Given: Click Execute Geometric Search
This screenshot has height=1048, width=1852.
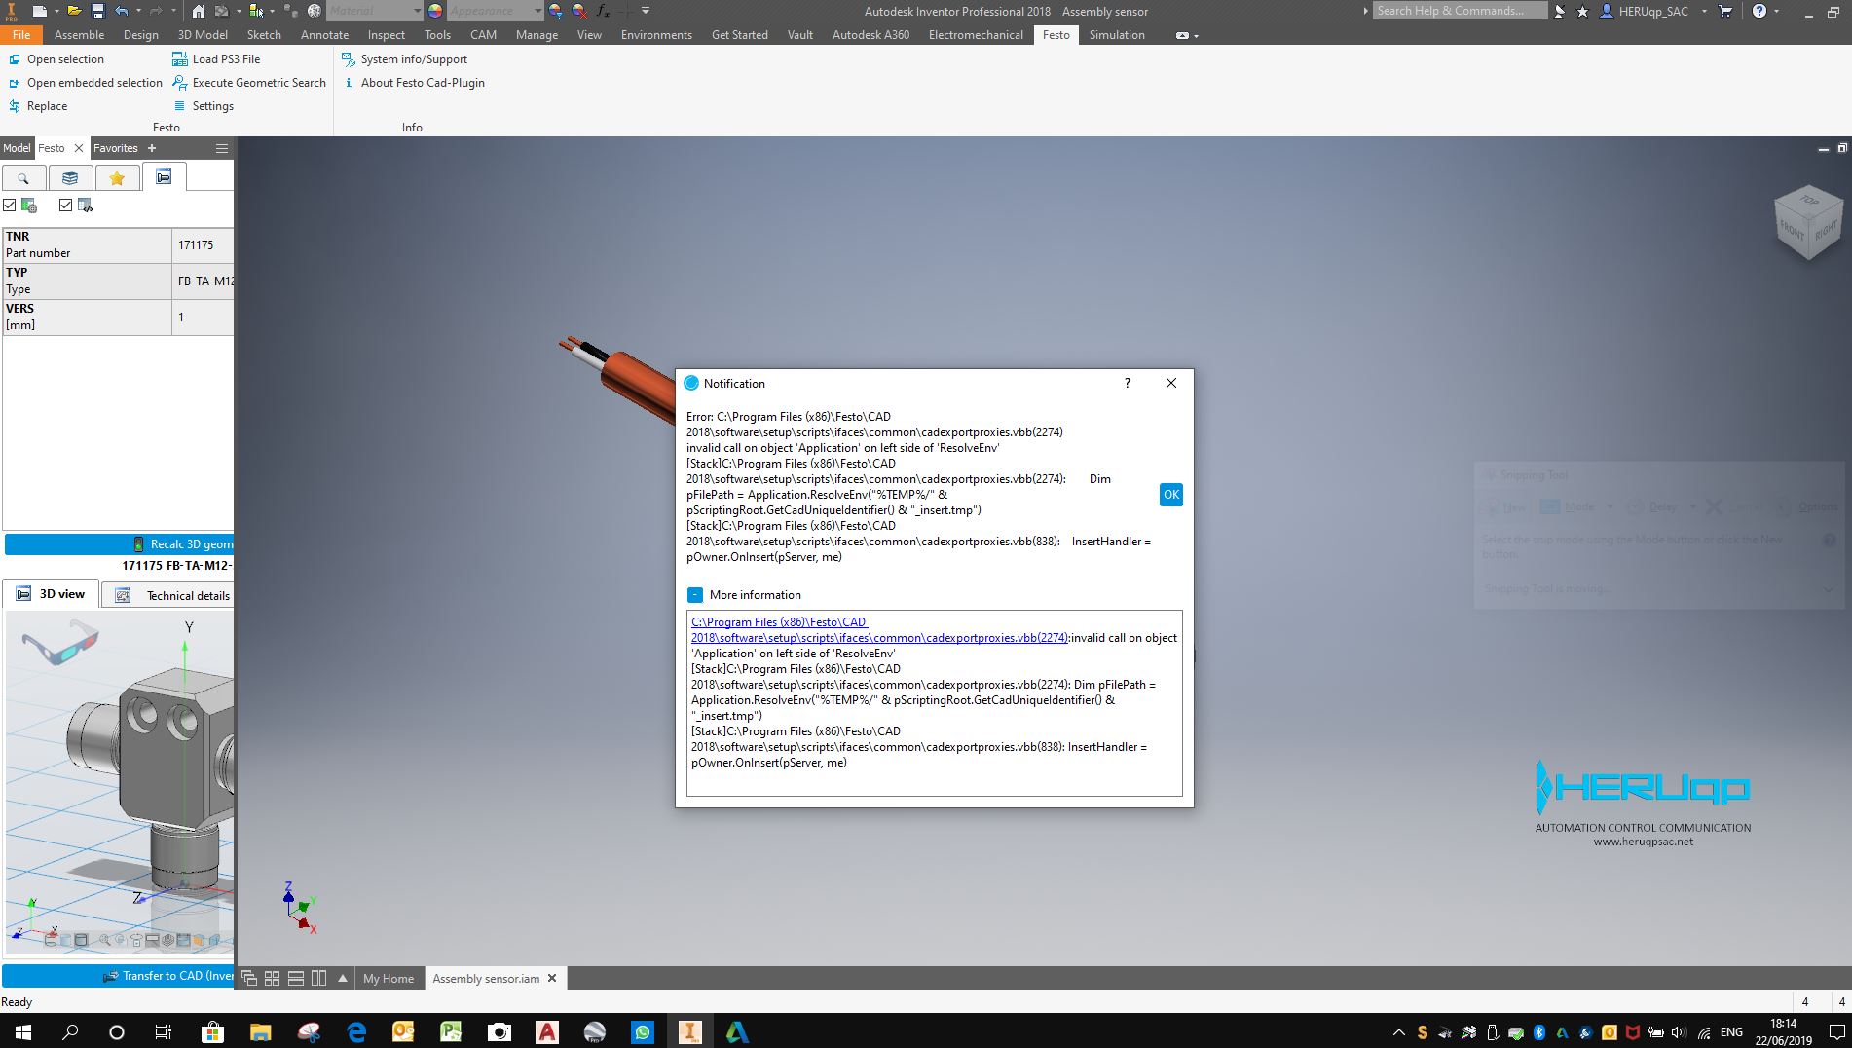Looking at the screenshot, I should click(249, 82).
